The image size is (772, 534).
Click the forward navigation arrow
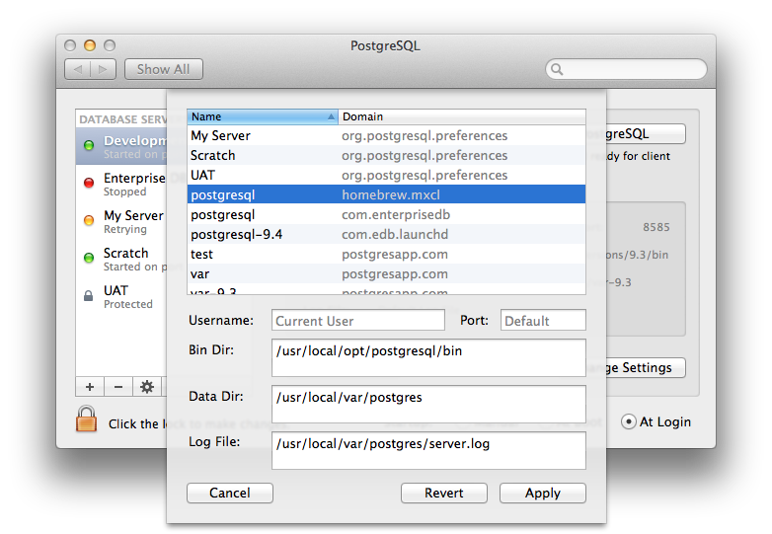103,69
